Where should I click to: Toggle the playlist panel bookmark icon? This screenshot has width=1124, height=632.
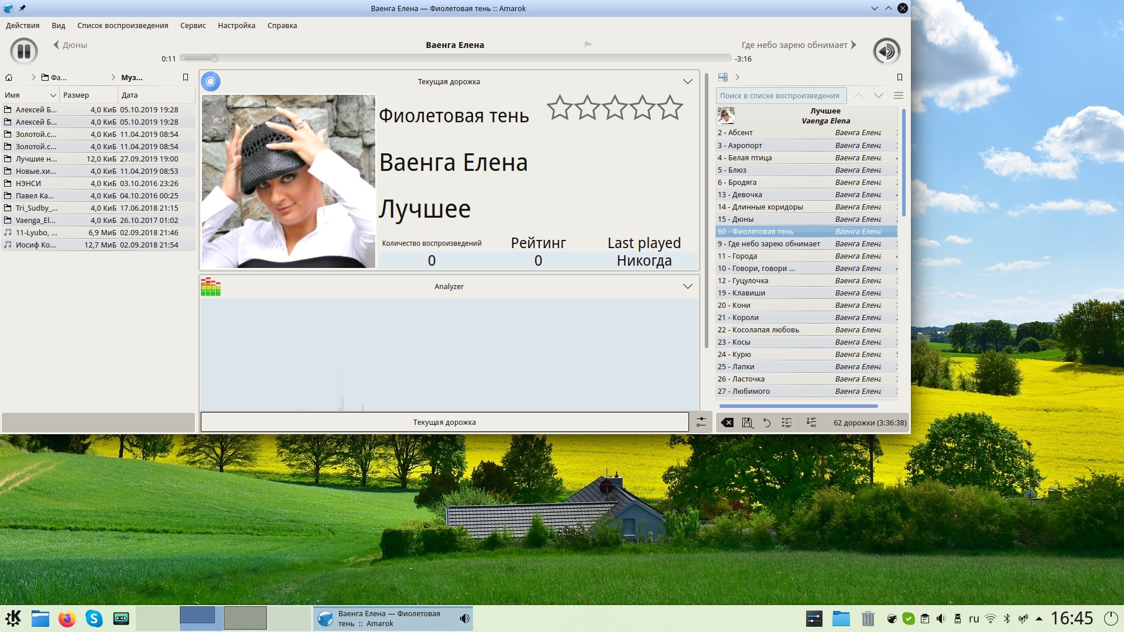tap(900, 77)
